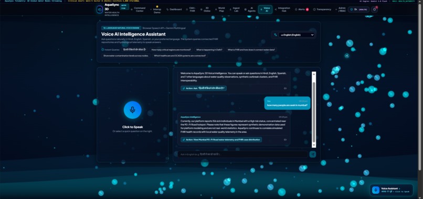Click the Instant Queries clock icon
The image size is (423, 199).
(103, 50)
